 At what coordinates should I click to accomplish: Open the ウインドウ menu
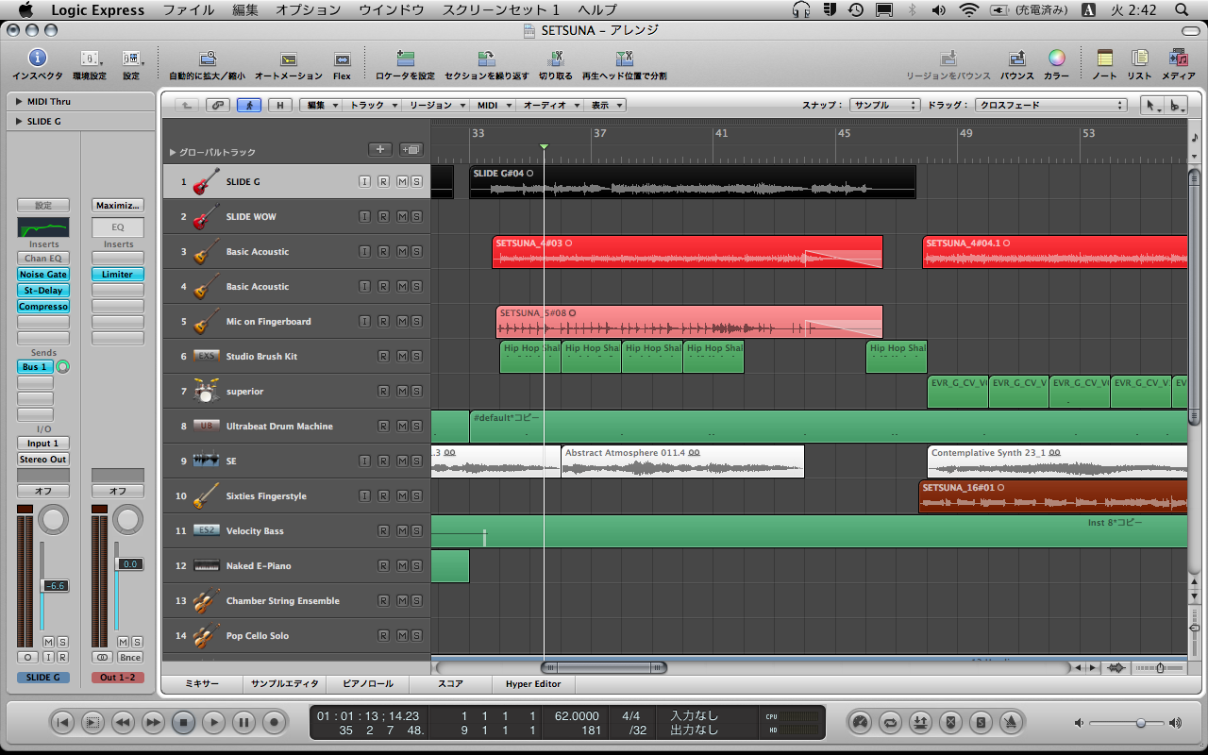point(391,9)
